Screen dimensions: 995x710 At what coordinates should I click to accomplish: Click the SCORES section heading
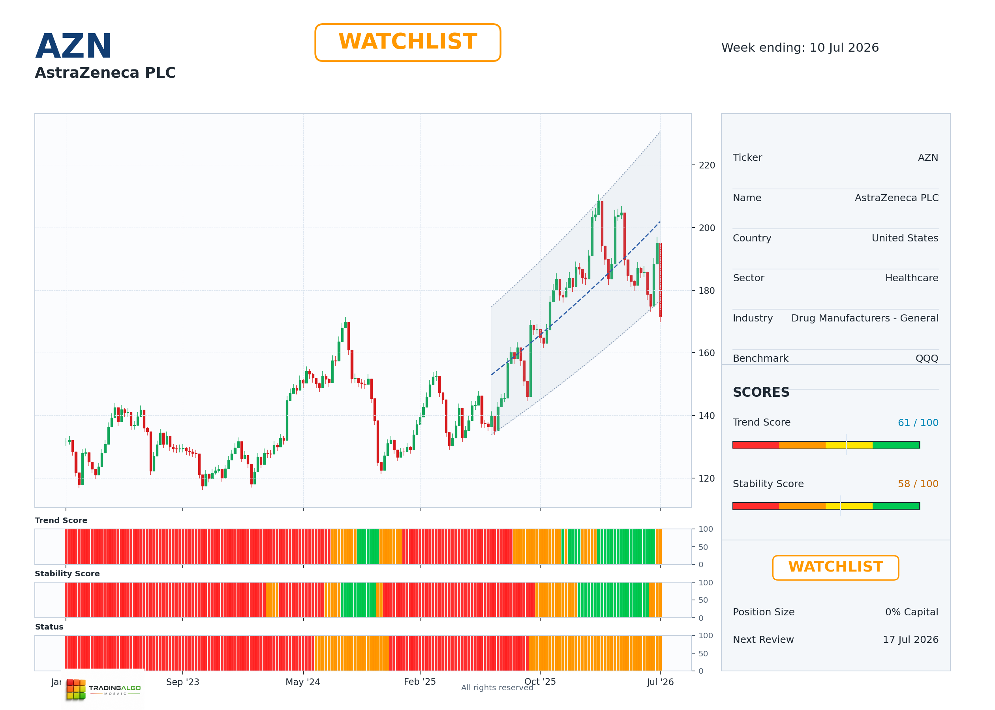[761, 392]
